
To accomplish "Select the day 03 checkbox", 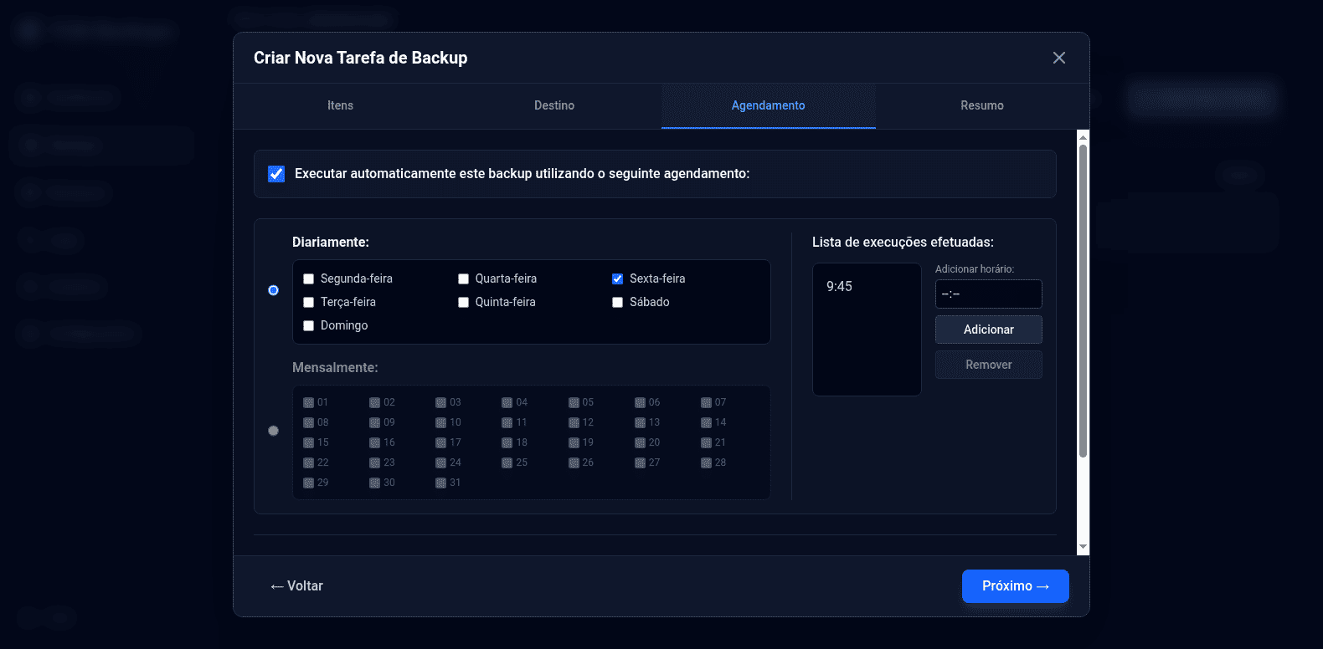I will point(440,403).
